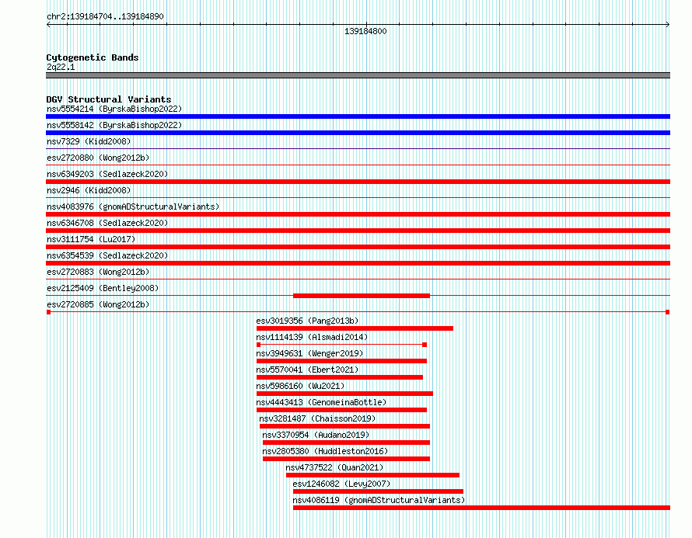Click the blue bar for nsv5558142
This screenshot has height=538, width=692.
pyautogui.click(x=358, y=133)
